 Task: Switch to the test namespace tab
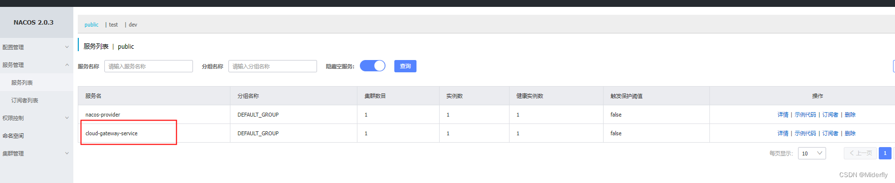[113, 25]
